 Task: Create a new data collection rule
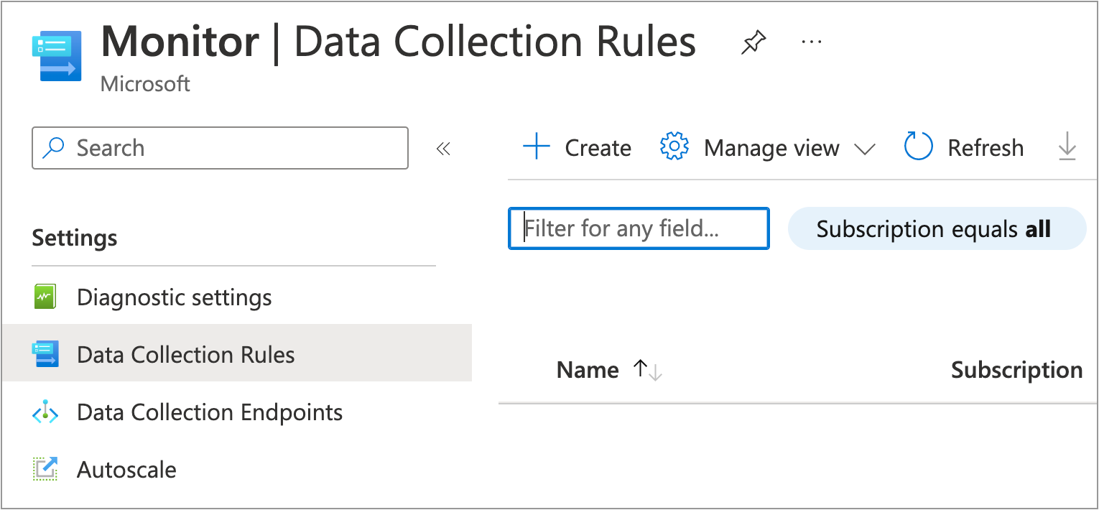577,148
